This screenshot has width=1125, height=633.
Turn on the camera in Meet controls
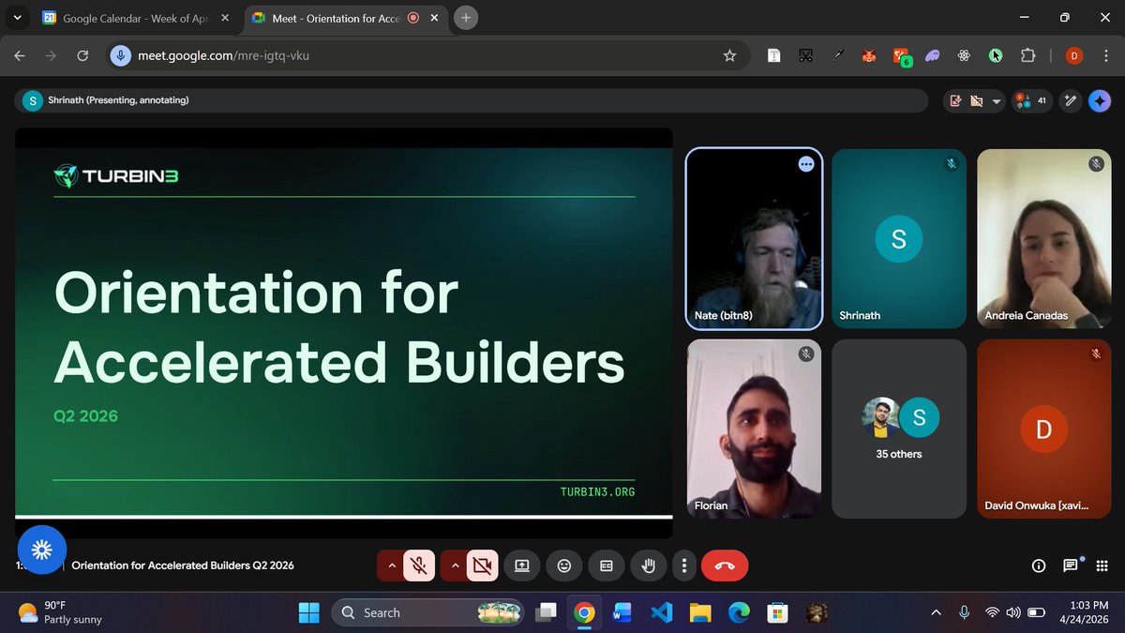tap(482, 565)
